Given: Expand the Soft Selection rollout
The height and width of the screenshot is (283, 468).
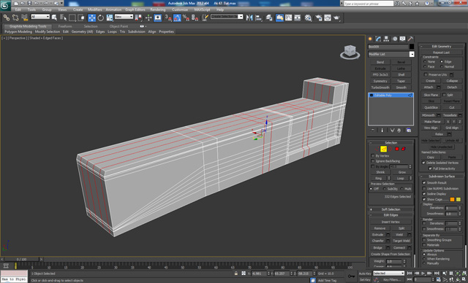Looking at the screenshot, I should pos(390,209).
